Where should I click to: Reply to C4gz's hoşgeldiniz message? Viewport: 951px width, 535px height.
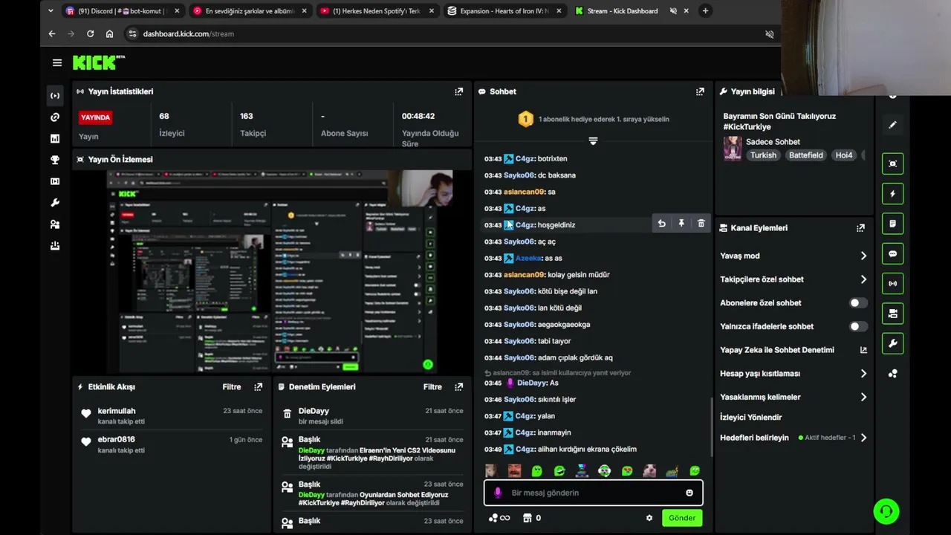(x=661, y=224)
